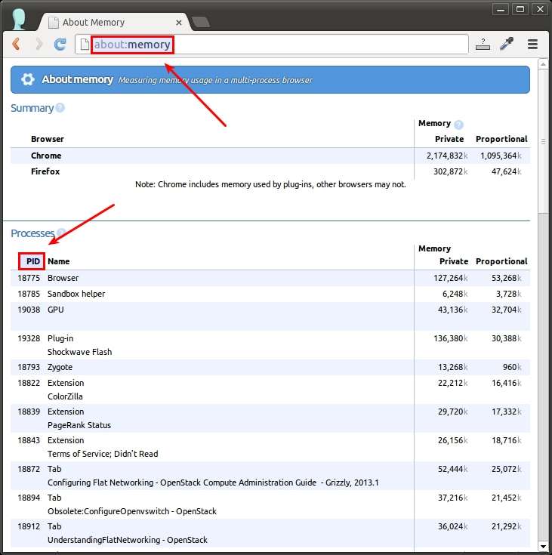
Task: Click Browser process private value 127,264k
Action: (x=450, y=278)
